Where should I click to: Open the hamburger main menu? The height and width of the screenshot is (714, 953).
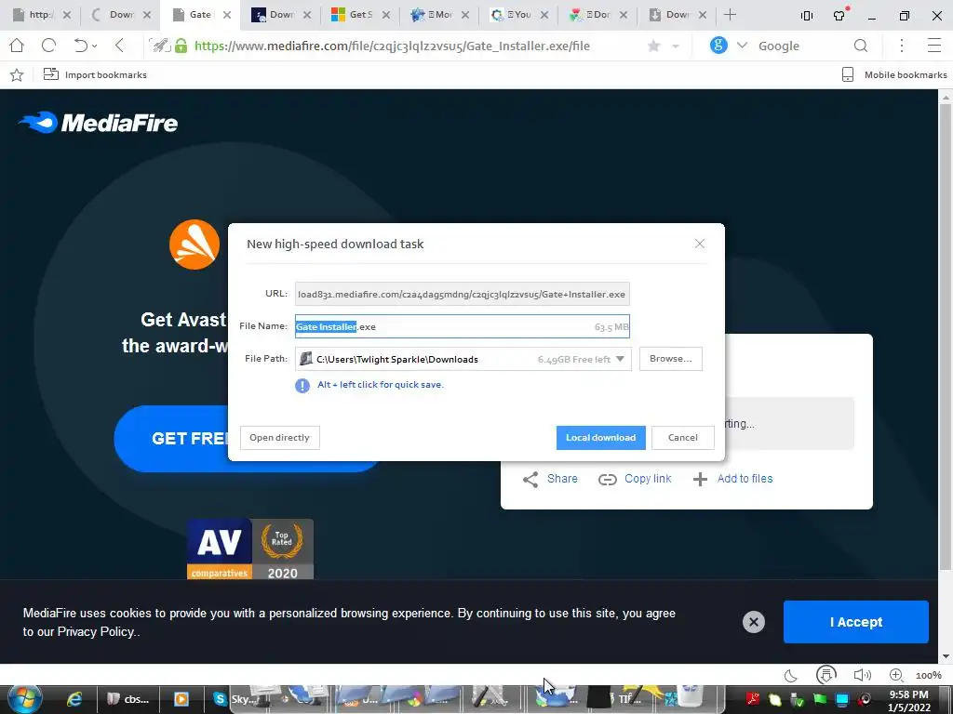(x=934, y=46)
